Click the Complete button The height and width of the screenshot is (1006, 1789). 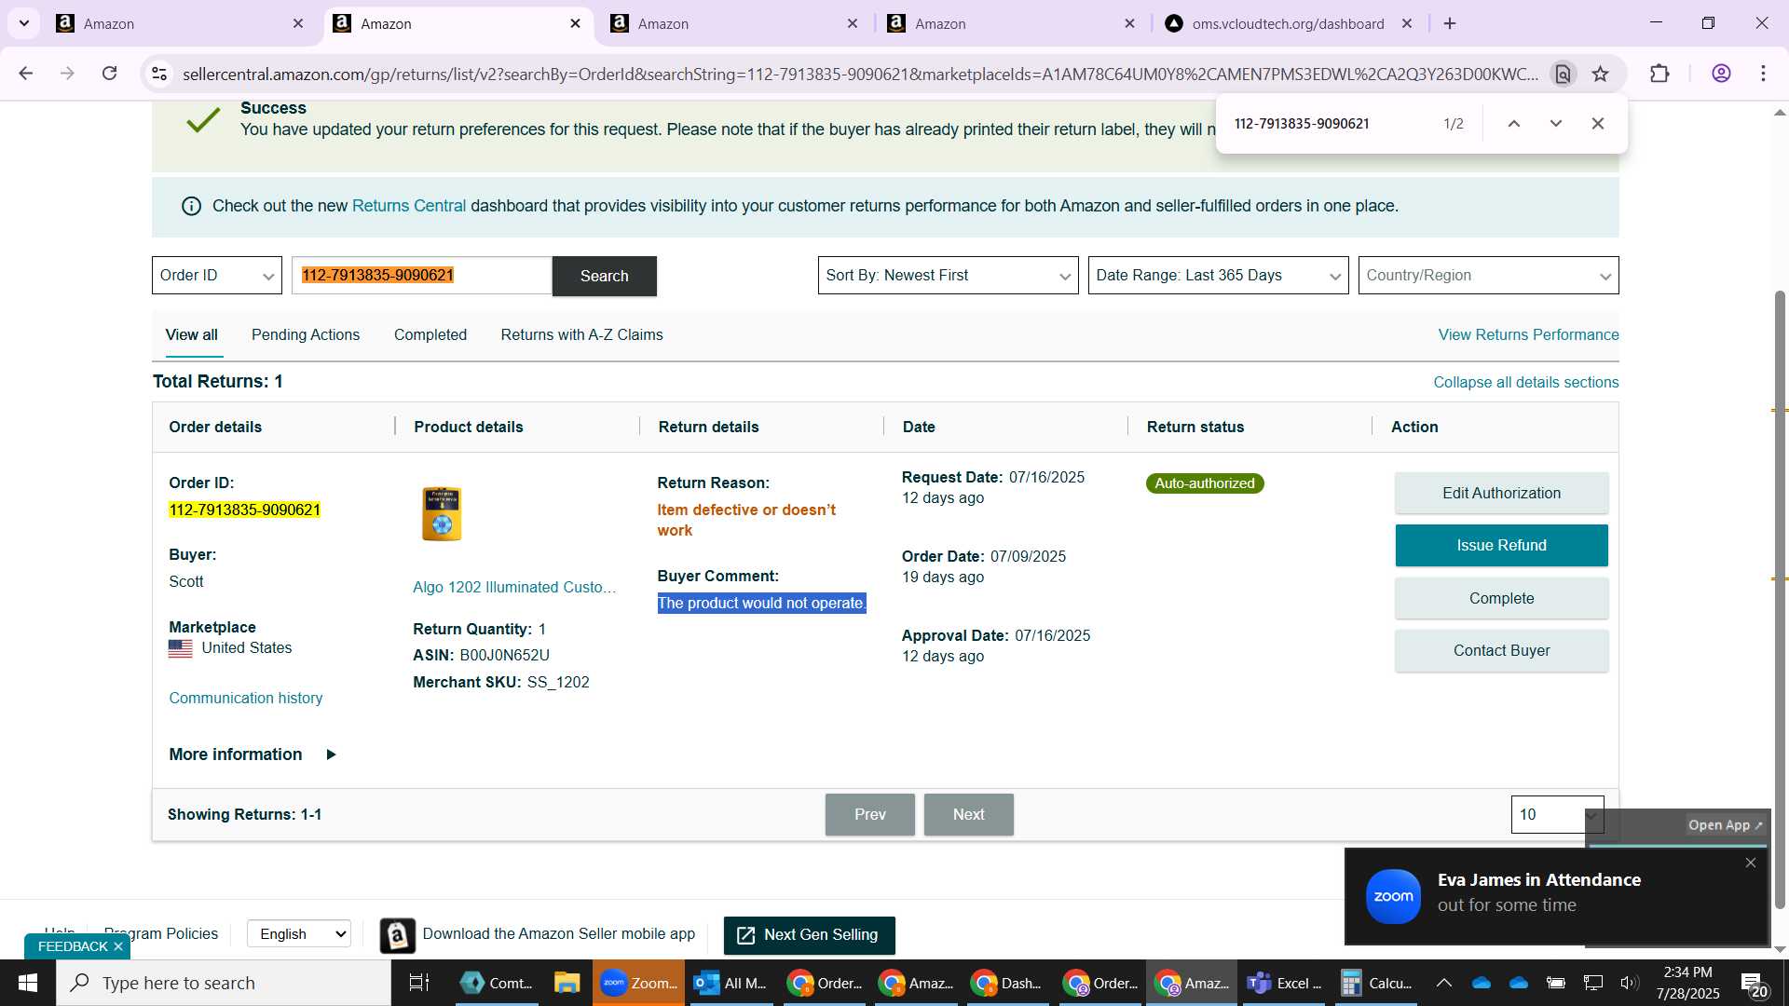pos(1501,599)
